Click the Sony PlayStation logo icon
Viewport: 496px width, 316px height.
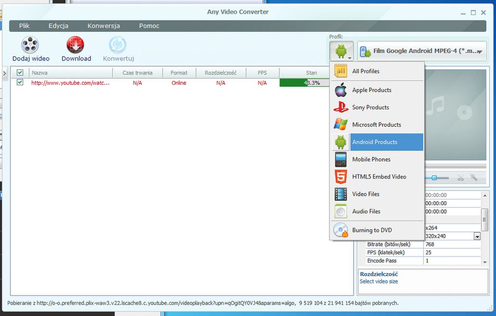click(341, 107)
